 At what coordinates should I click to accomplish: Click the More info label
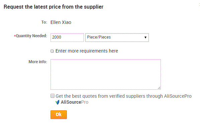(38, 62)
